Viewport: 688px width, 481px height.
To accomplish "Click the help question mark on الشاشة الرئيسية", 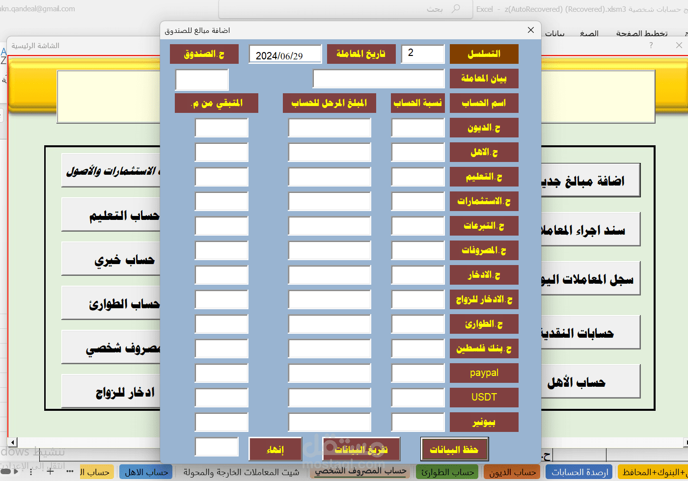I will [651, 45].
